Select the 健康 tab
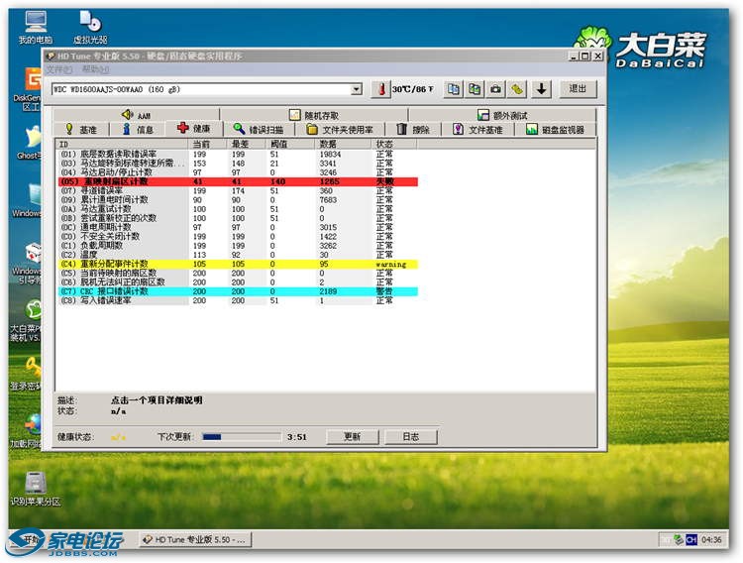The width and height of the screenshot is (743, 563). 194,128
